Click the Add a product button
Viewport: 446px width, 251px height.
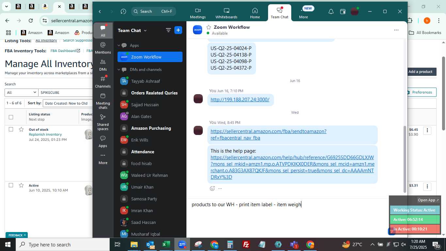[420, 72]
